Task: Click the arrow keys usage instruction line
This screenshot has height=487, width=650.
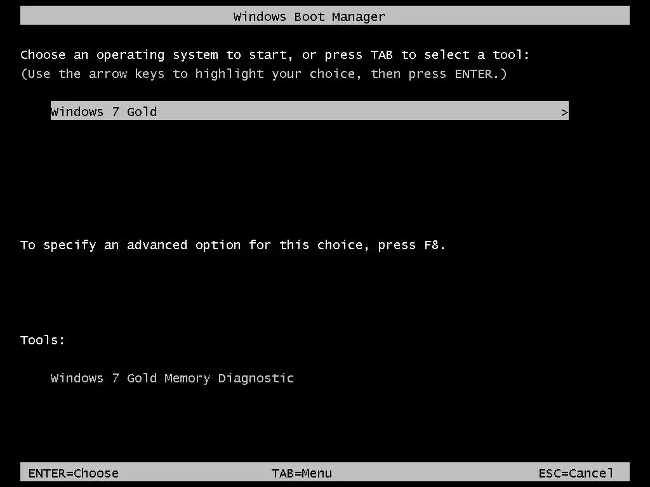Action: (263, 74)
